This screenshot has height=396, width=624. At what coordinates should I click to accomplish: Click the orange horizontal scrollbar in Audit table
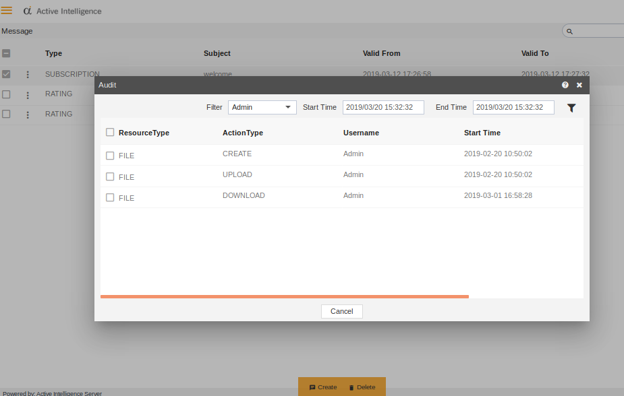(x=284, y=296)
